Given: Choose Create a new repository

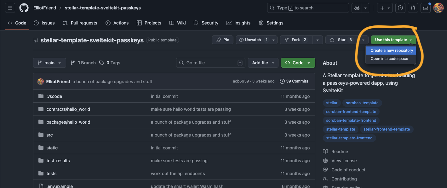Looking at the screenshot, I should 391,50.
